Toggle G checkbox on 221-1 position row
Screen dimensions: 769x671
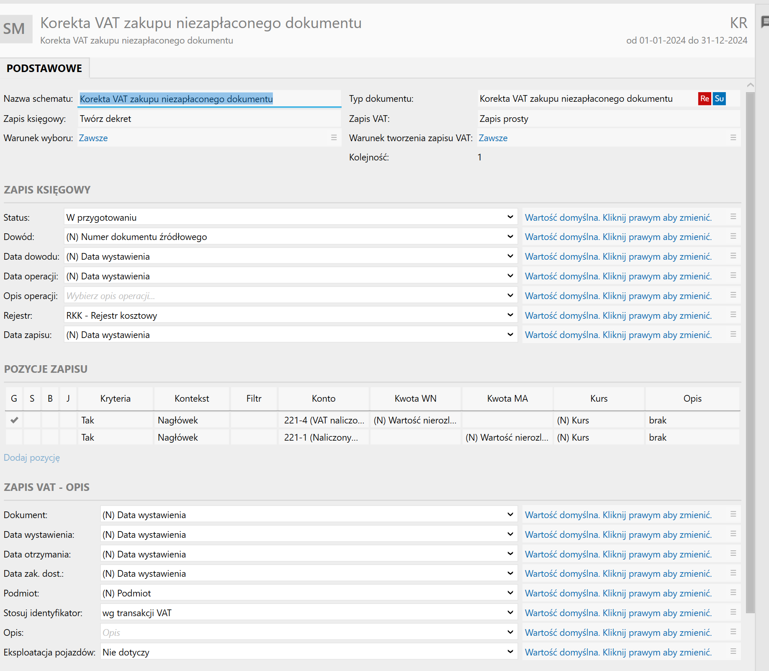(x=14, y=437)
